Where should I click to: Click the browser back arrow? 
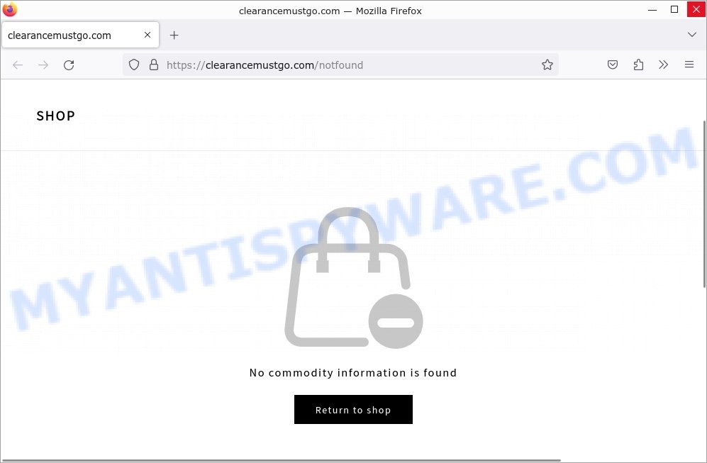coord(18,65)
